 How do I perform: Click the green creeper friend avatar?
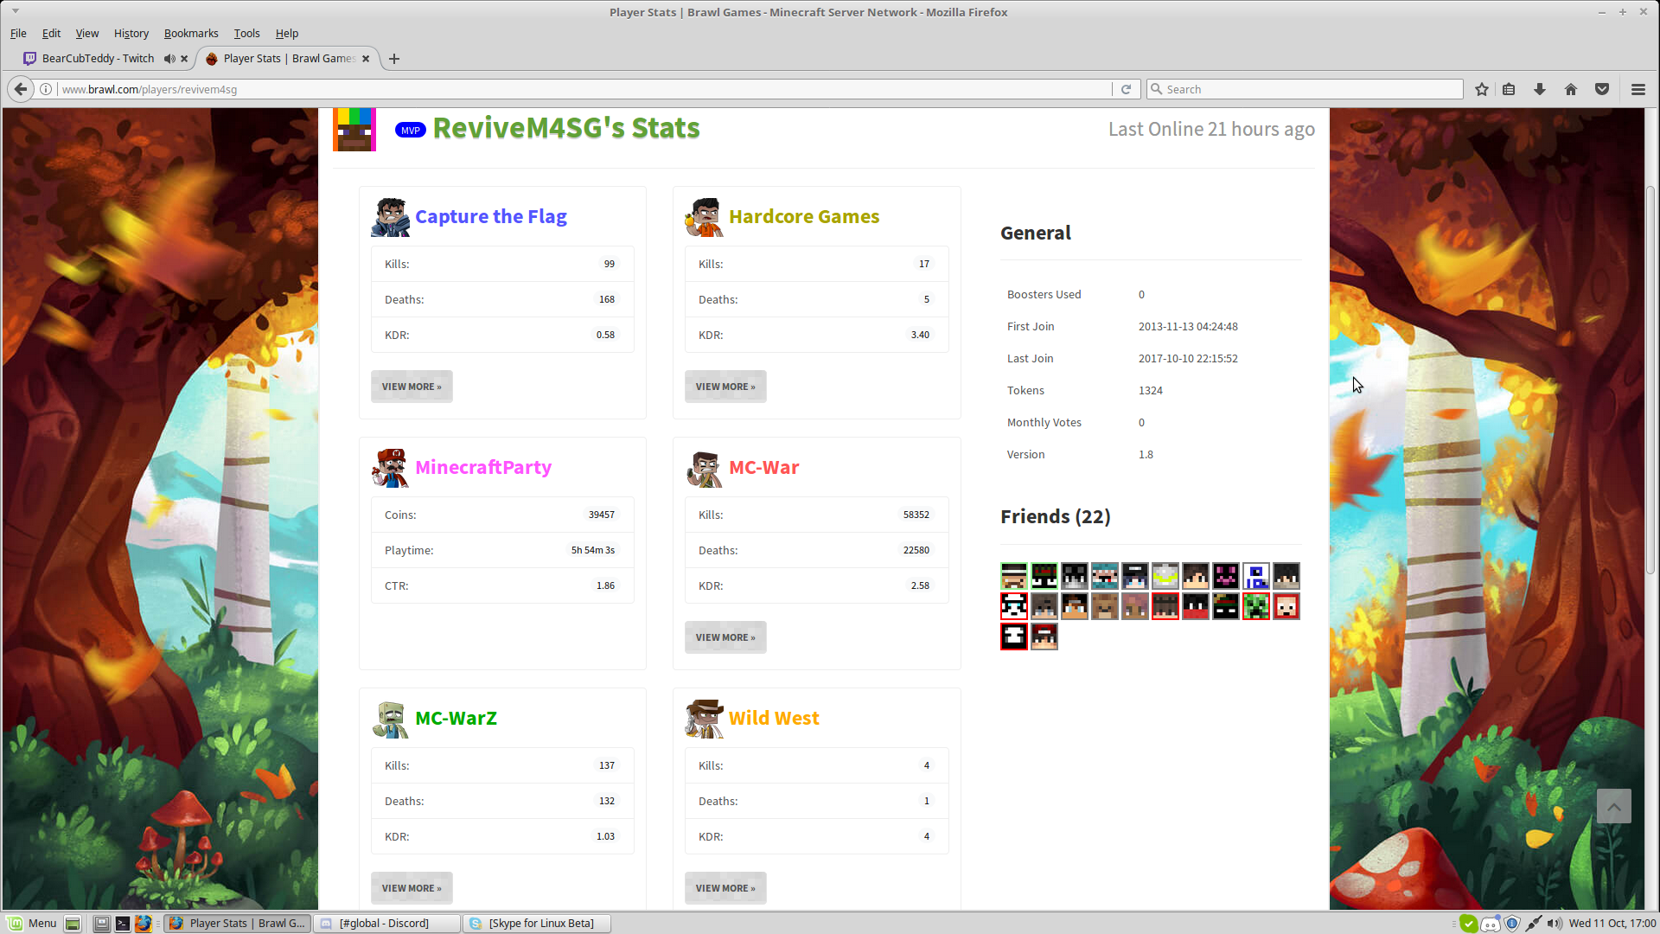tap(1255, 606)
